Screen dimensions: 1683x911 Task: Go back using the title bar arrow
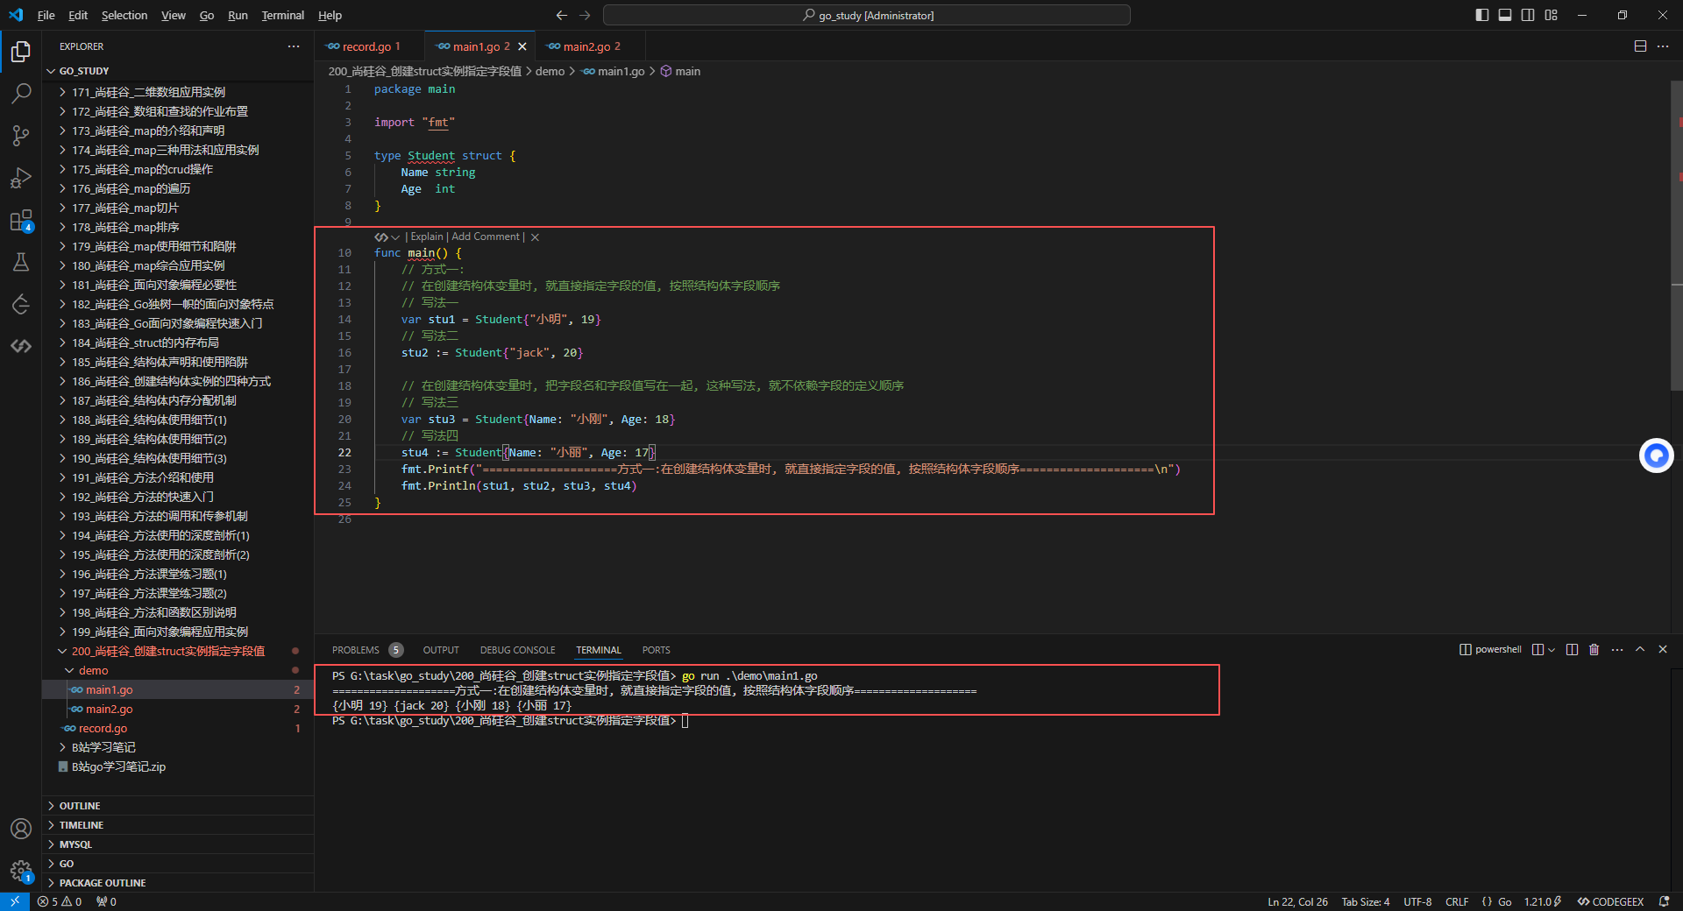pos(562,15)
